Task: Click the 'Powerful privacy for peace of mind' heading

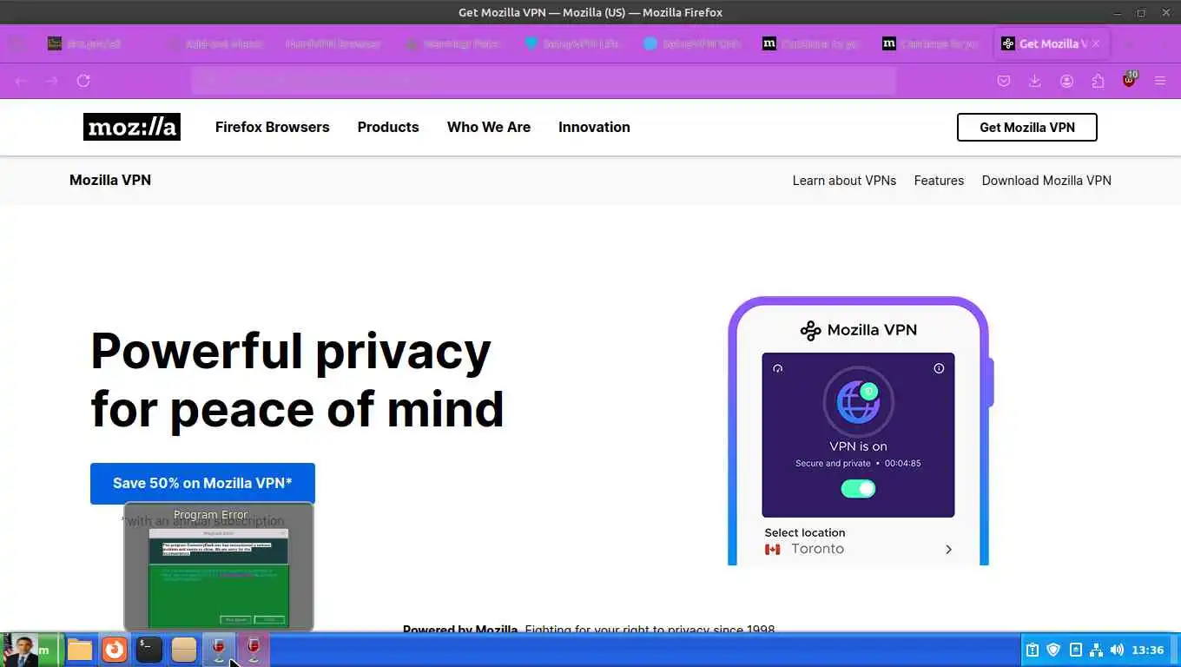Action: click(297, 380)
